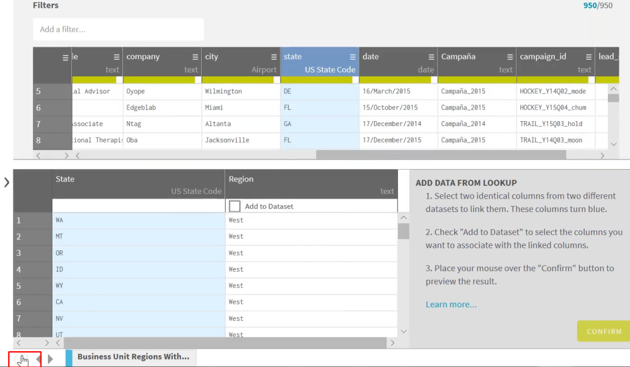Check "Add to Dataset" for Region column
The image size is (630, 367).
click(x=234, y=206)
